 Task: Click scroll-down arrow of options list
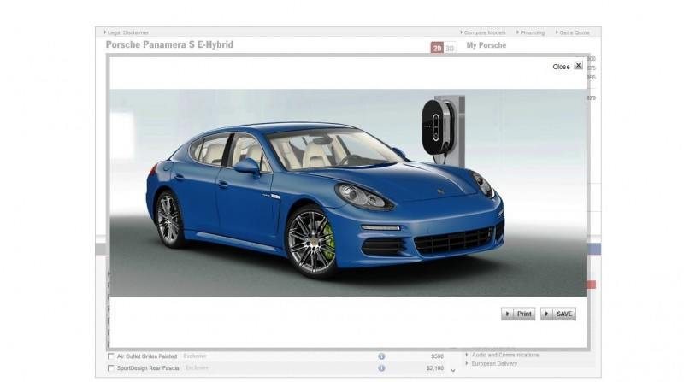(453, 371)
